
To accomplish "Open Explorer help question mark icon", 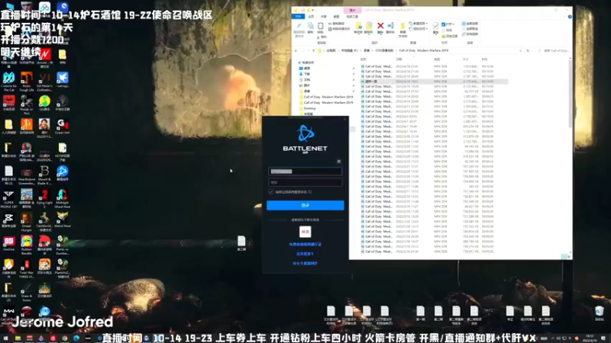I will click(x=570, y=17).
